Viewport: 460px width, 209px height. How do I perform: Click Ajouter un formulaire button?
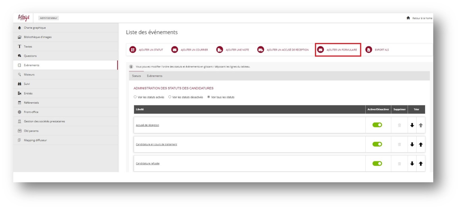point(338,50)
